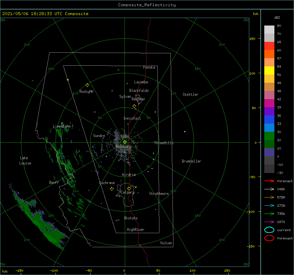The height and width of the screenshot is (275, 294).
Task: Select the orange swatch between 60 and 57 dBZ
Action: 269,54
